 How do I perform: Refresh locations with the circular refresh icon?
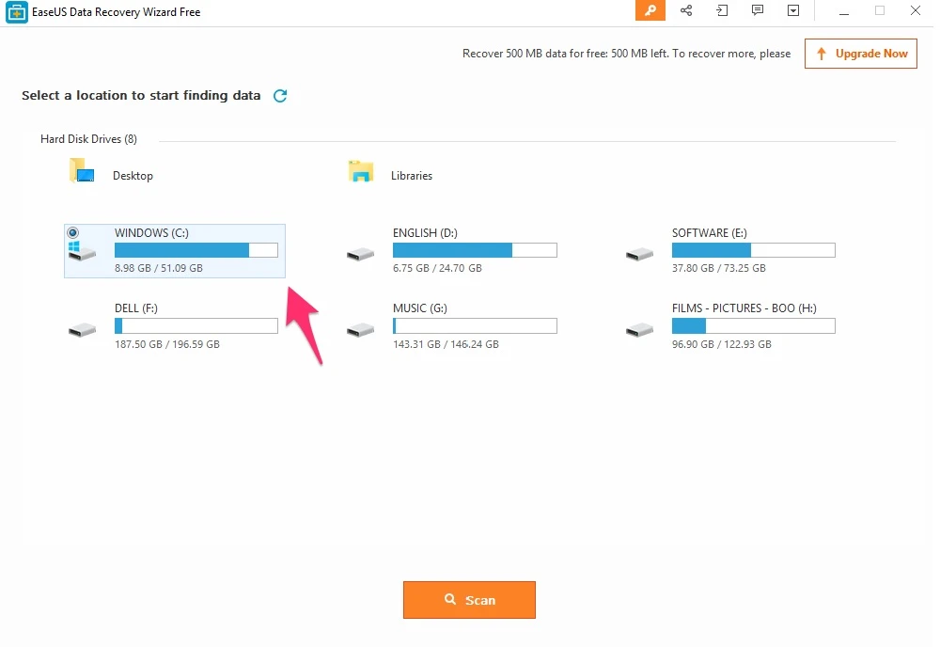tap(280, 95)
